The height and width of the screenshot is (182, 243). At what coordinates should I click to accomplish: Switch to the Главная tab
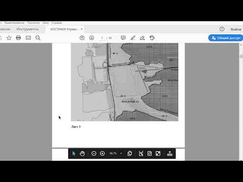click(5, 29)
